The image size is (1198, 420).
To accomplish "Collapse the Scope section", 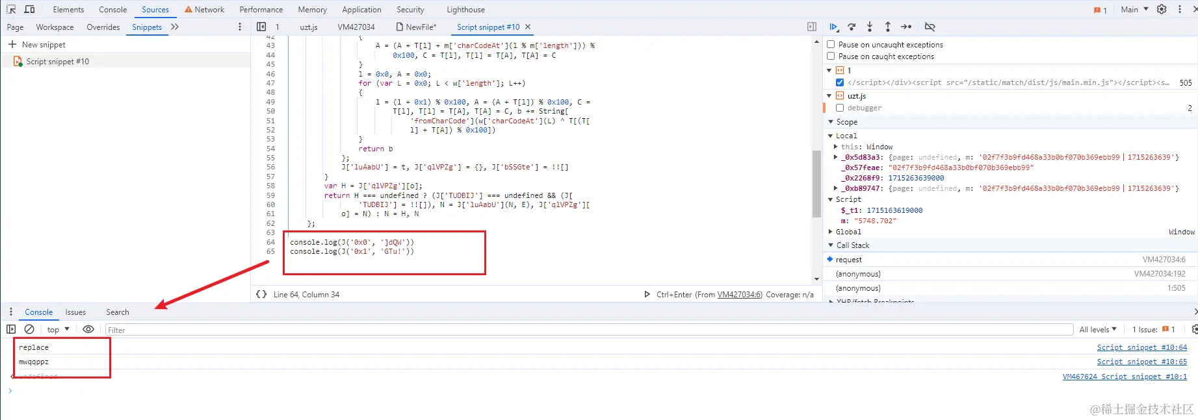I will pos(831,121).
